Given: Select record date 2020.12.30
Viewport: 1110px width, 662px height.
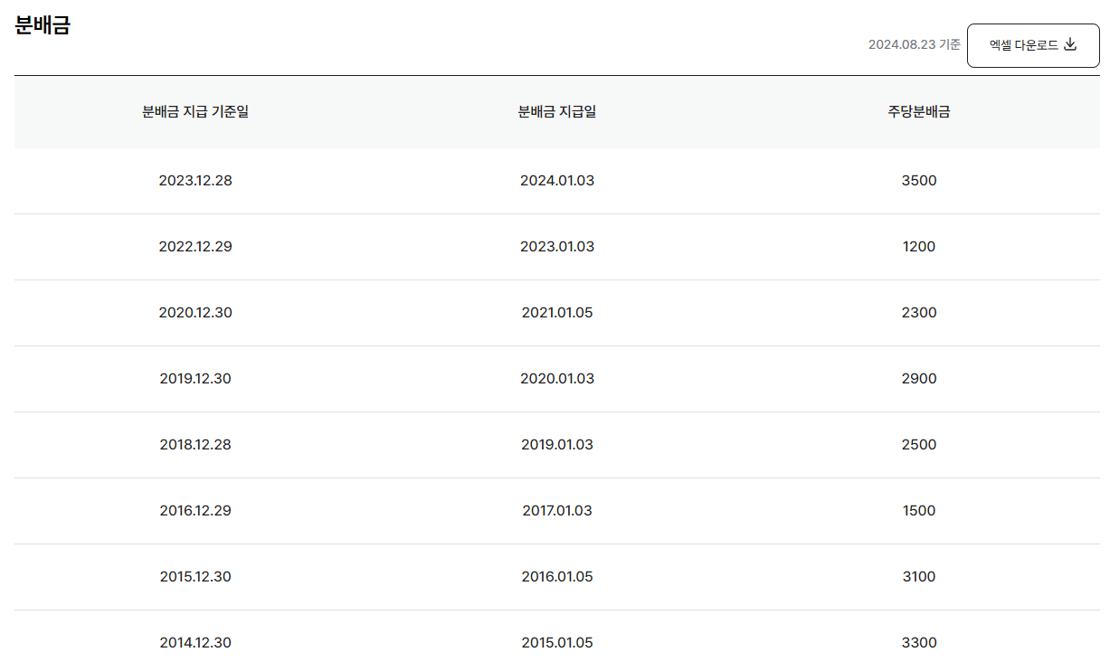Looking at the screenshot, I should [x=195, y=312].
